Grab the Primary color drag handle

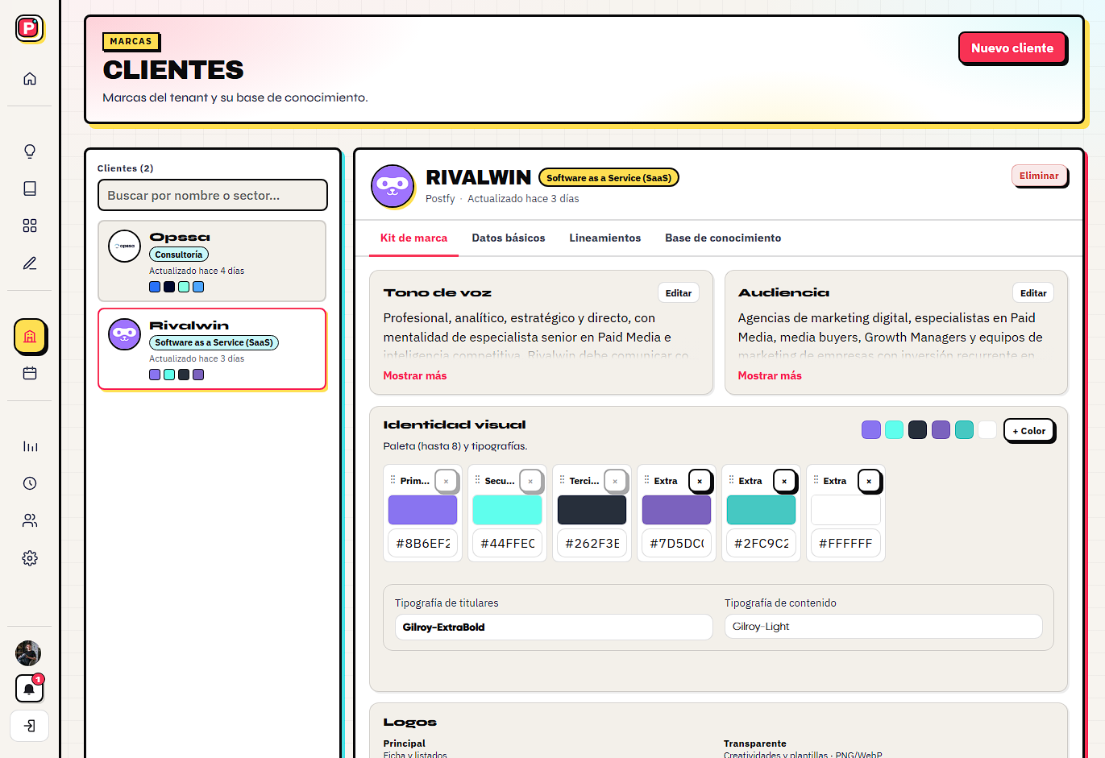pos(393,480)
